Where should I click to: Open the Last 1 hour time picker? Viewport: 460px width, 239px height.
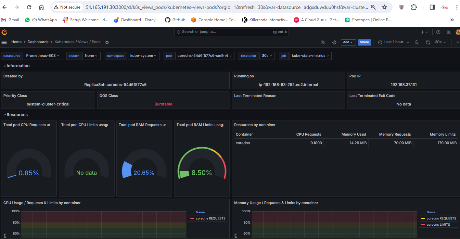(393, 42)
